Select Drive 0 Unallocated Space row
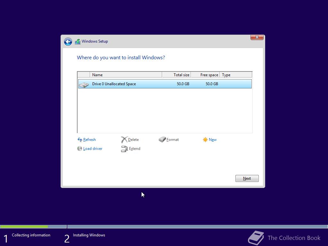The width and height of the screenshot is (328, 246). click(x=165, y=84)
